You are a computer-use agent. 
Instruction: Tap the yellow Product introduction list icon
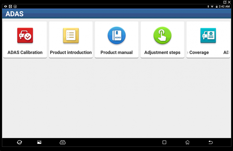click(71, 35)
